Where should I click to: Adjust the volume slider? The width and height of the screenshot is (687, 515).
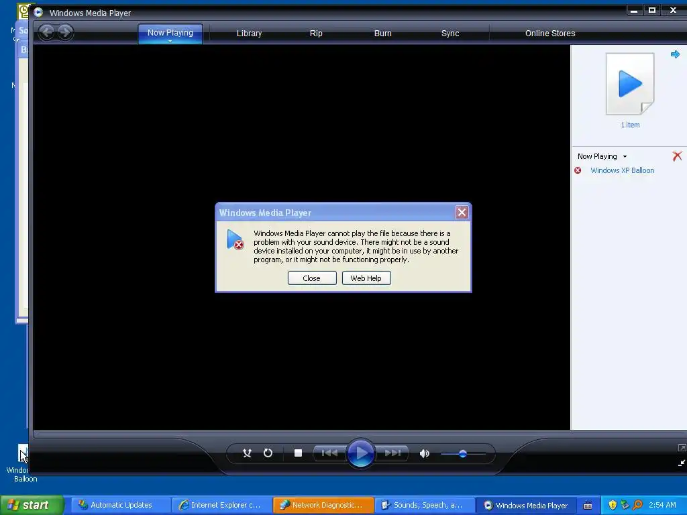click(463, 454)
